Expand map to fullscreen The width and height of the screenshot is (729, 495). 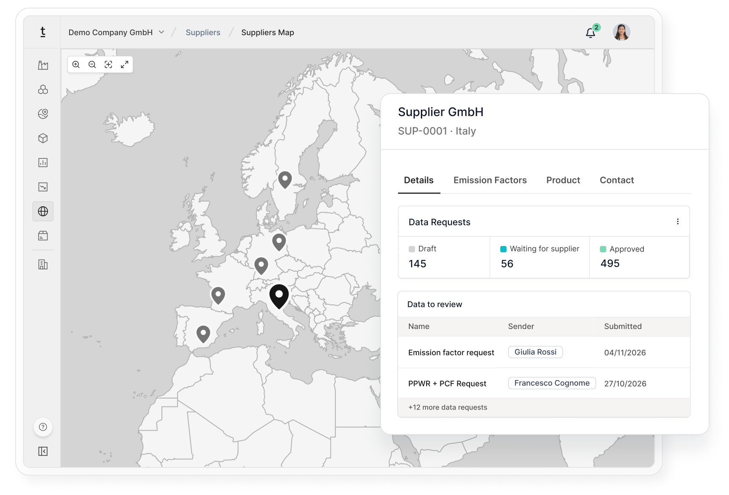(x=125, y=64)
